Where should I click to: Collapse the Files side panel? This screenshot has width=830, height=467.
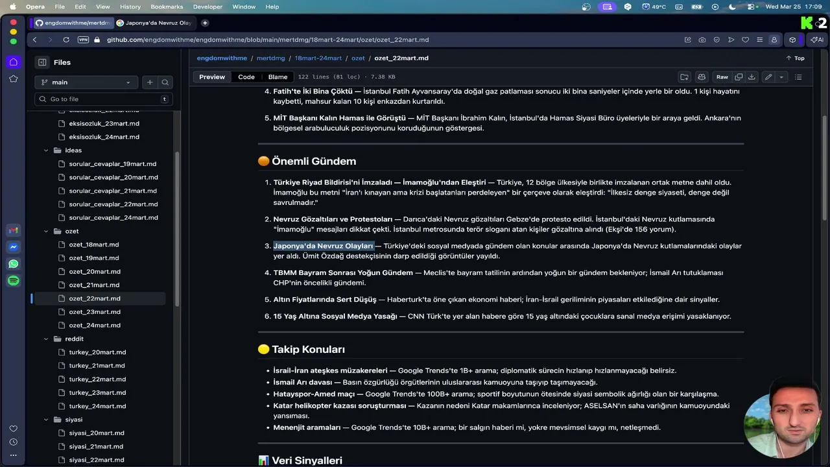(x=42, y=62)
